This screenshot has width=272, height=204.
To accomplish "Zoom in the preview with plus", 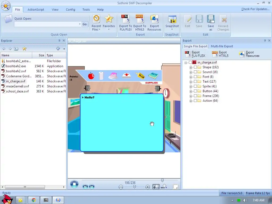I will pyautogui.click(x=148, y=187).
